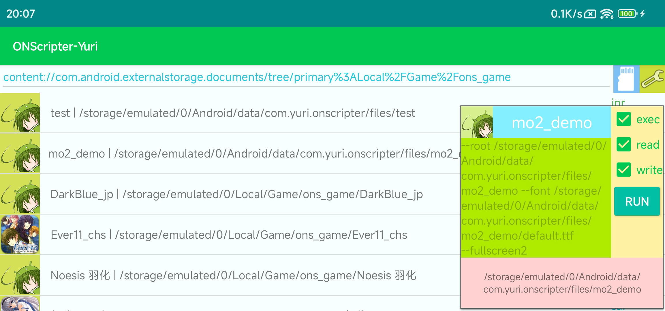Tap the Ever11_chs game cover icon
Screen dimensions: 665x311
(20, 234)
